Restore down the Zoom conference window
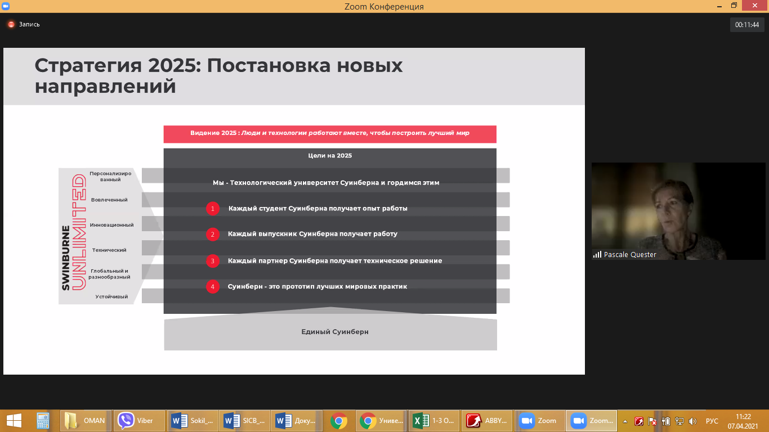Image resolution: width=769 pixels, height=432 pixels. click(734, 6)
